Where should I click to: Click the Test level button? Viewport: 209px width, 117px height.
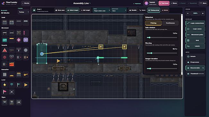tap(164, 3)
